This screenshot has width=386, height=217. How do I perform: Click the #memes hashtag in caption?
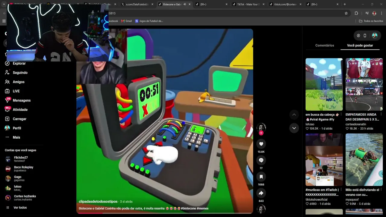point(203,208)
